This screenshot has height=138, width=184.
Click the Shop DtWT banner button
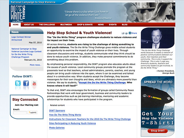click(x=157, y=131)
